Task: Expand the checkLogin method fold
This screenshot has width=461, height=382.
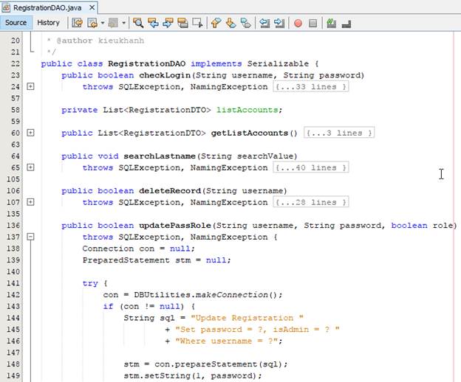Action: tap(30, 86)
